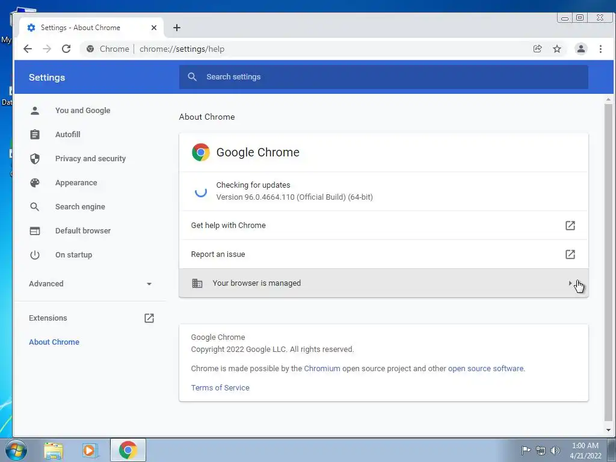The width and height of the screenshot is (616, 462).
Task: Open a new tab with plus button
Action: pyautogui.click(x=177, y=28)
